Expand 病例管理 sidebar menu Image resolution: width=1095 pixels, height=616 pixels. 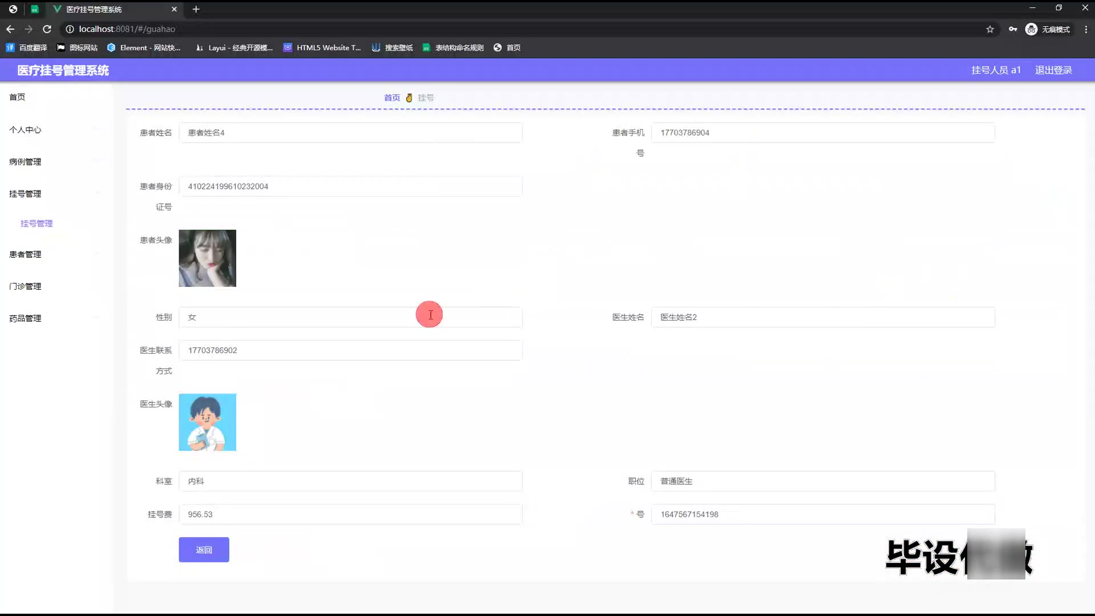25,162
